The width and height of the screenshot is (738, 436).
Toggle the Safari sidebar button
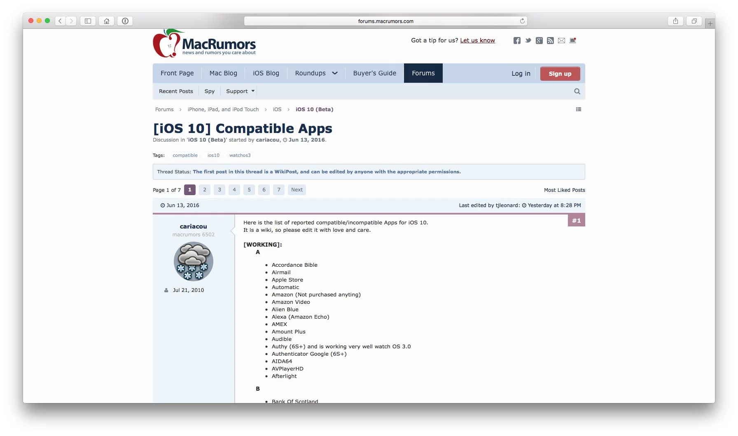pos(88,21)
